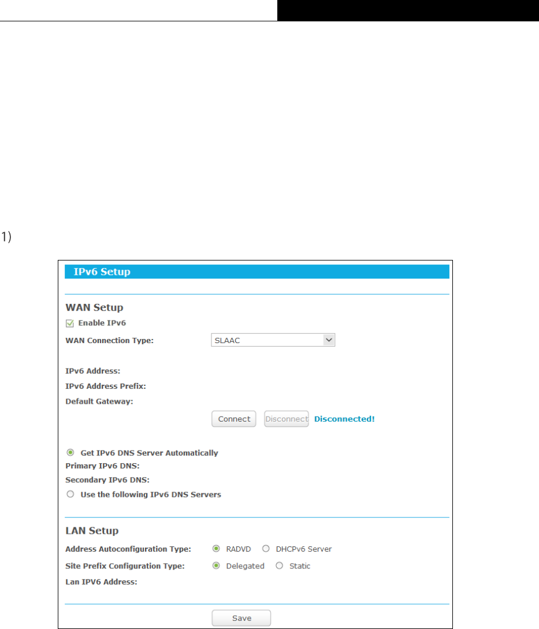Viewport: 539px width, 629px height.
Task: Click the IPv6 Address Prefix label
Action: (x=106, y=386)
